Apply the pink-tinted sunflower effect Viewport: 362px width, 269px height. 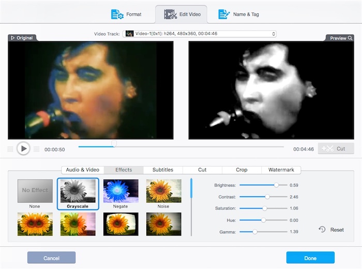click(x=78, y=224)
